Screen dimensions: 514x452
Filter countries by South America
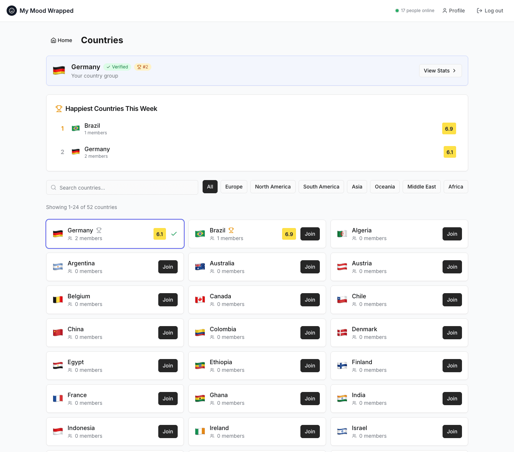coord(321,187)
